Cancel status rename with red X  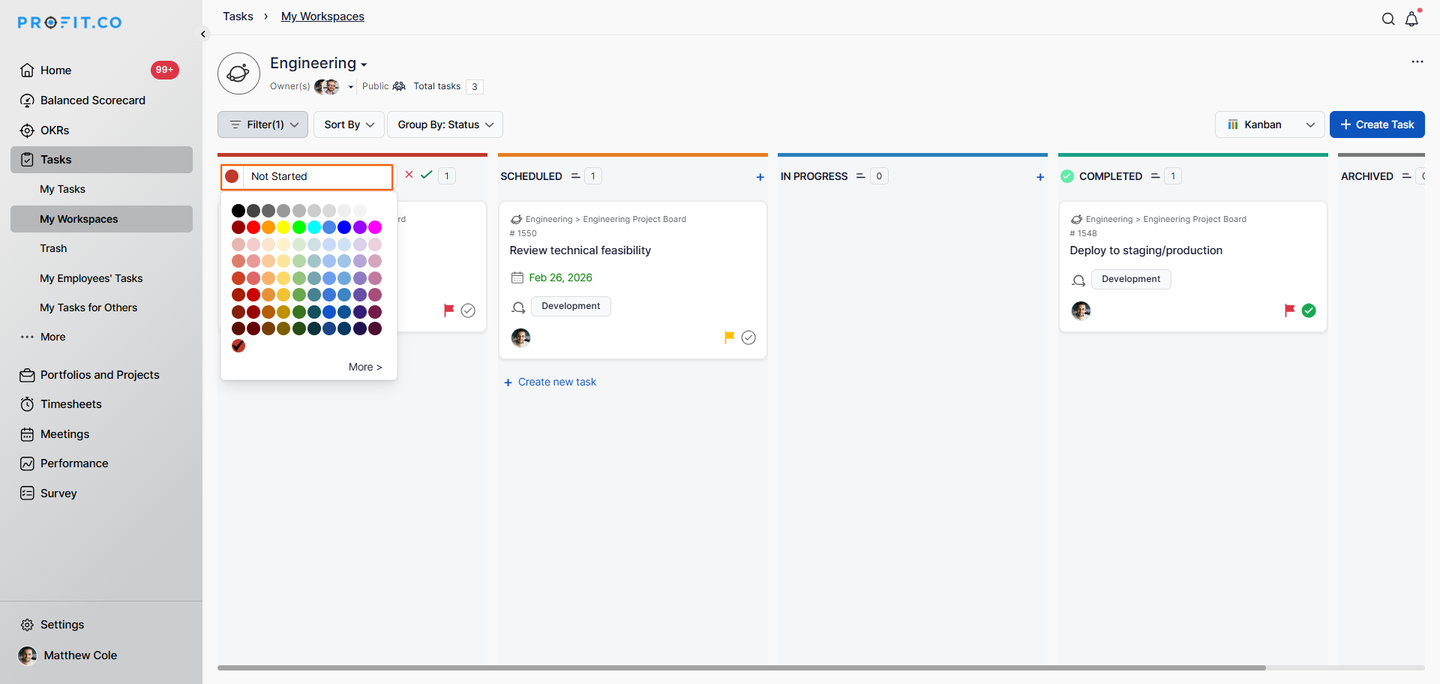tap(409, 175)
